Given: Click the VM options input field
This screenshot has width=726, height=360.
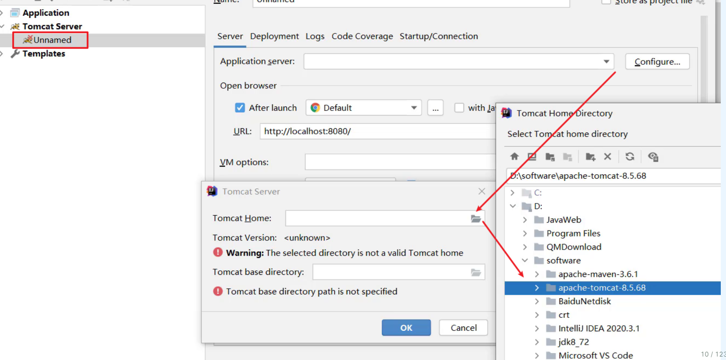Looking at the screenshot, I should click(x=400, y=162).
